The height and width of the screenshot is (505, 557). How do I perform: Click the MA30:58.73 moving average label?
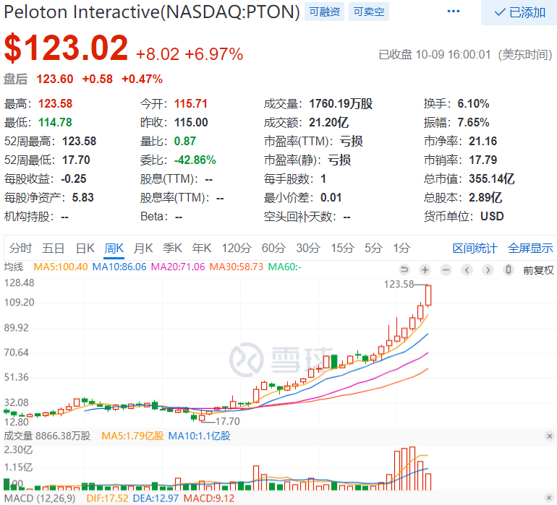(237, 267)
